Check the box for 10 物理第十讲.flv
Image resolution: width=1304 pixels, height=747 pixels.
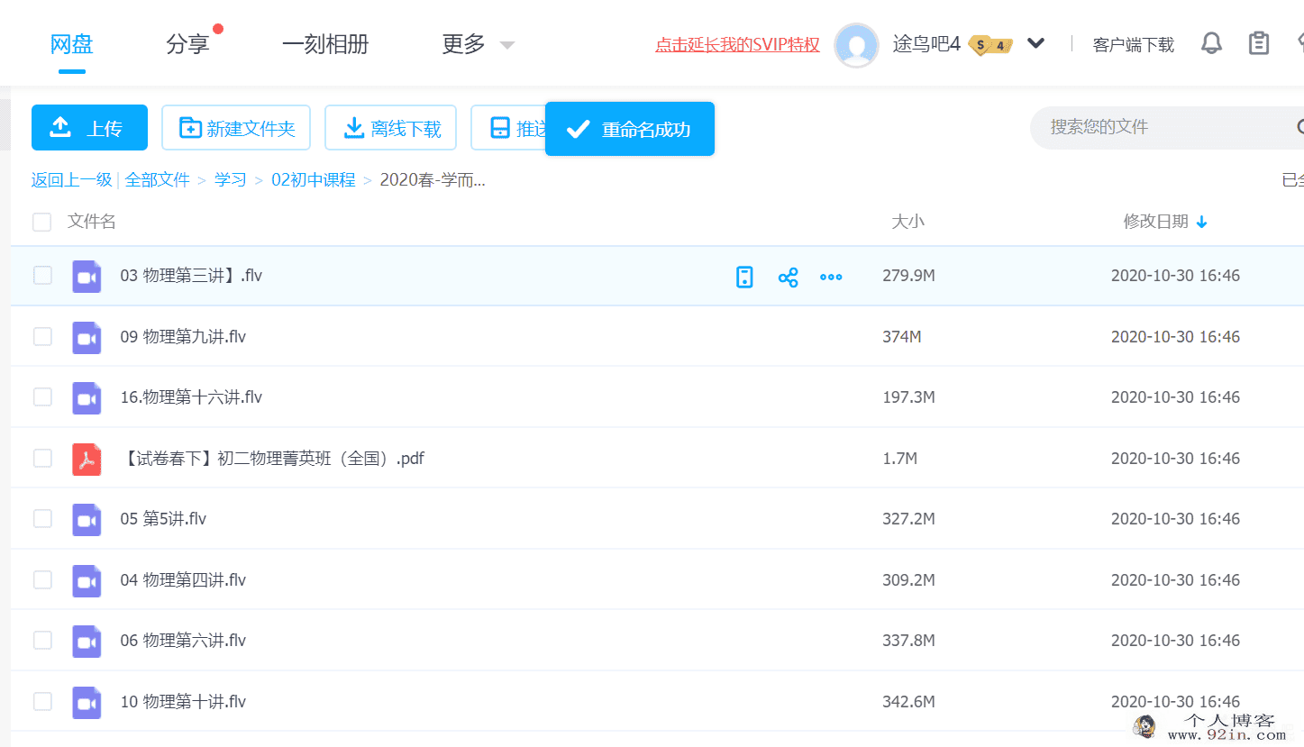pyautogui.click(x=42, y=701)
